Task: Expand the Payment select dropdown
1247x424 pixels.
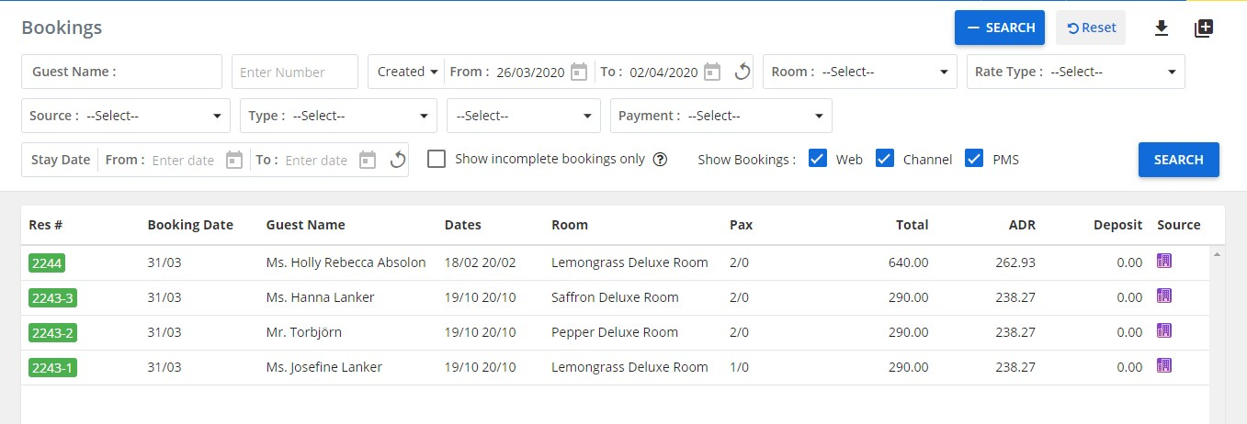Action: pyautogui.click(x=720, y=116)
